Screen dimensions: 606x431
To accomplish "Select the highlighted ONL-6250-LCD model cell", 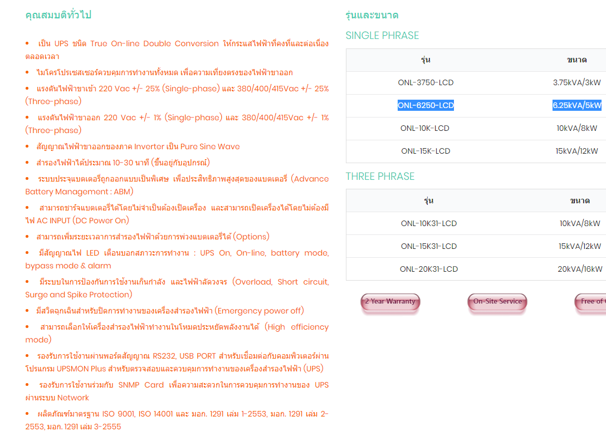I will pyautogui.click(x=426, y=105).
